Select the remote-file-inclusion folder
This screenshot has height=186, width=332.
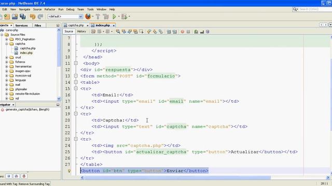[x=27, y=94]
